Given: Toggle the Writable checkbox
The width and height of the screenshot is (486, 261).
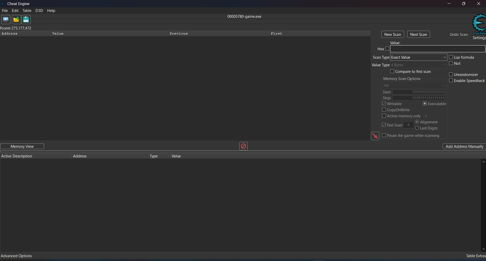Looking at the screenshot, I should (x=384, y=104).
